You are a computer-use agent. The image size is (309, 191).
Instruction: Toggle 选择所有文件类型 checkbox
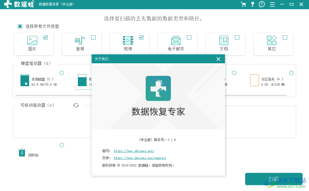coord(20,26)
